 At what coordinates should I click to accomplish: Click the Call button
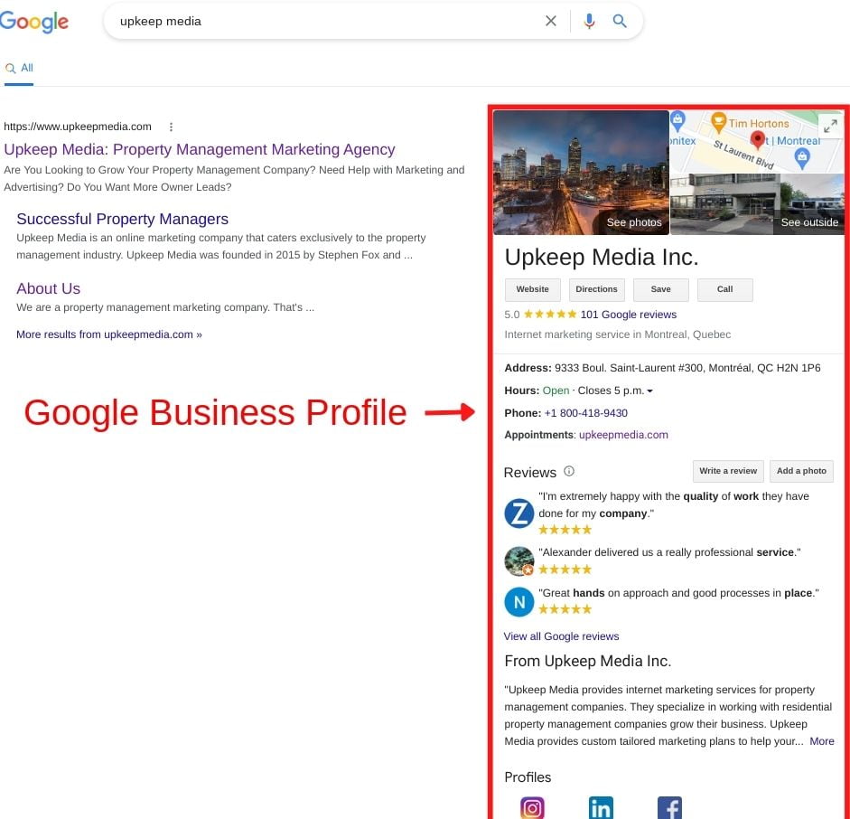[x=724, y=289]
